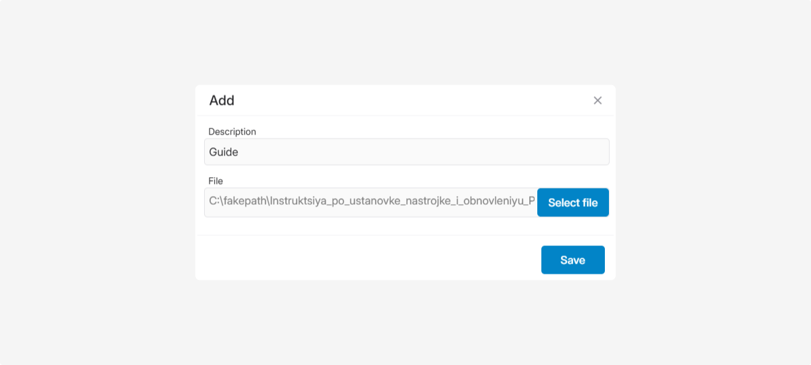811x365 pixels.
Task: Choose a different file with Select file
Action: point(572,203)
